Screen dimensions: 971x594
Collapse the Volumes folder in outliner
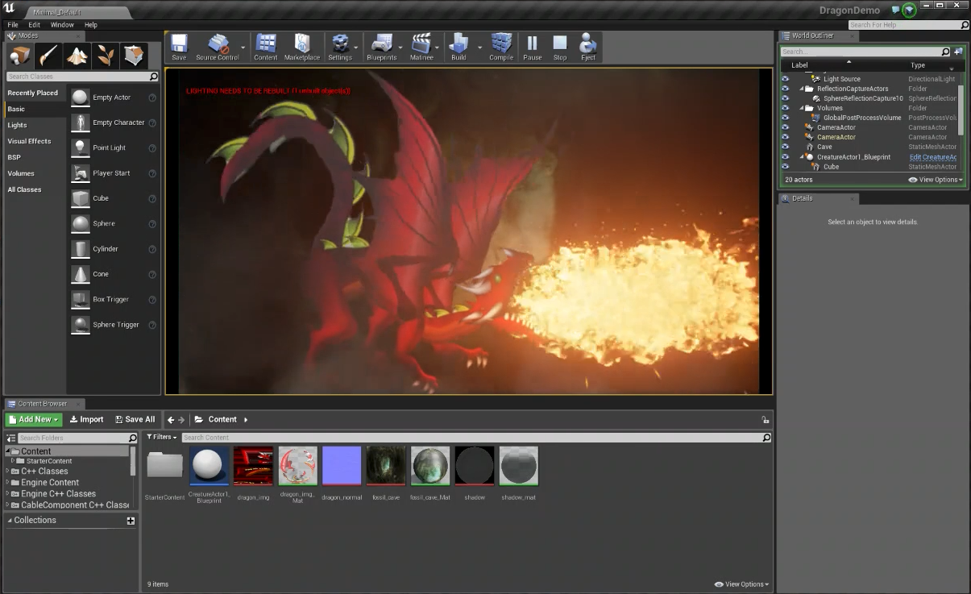[802, 108]
